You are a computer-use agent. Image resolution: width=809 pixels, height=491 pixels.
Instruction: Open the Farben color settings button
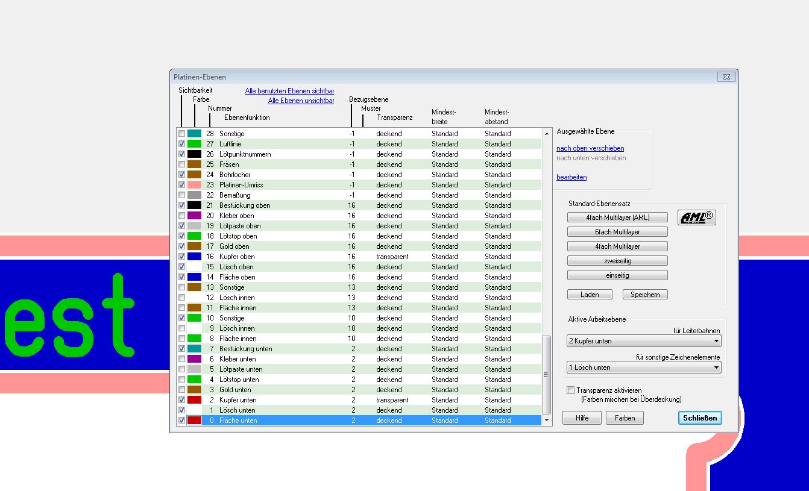pos(625,418)
